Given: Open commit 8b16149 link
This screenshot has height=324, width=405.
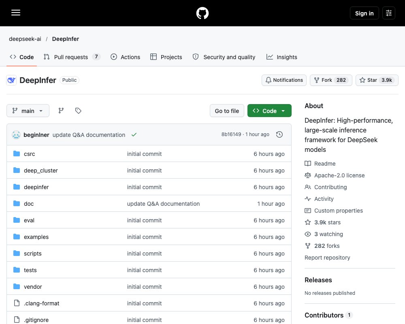Looking at the screenshot, I should click(x=231, y=134).
